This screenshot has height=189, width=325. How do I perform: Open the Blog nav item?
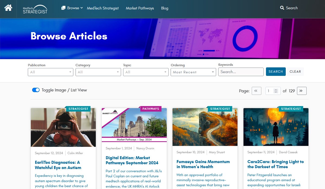coord(165,8)
